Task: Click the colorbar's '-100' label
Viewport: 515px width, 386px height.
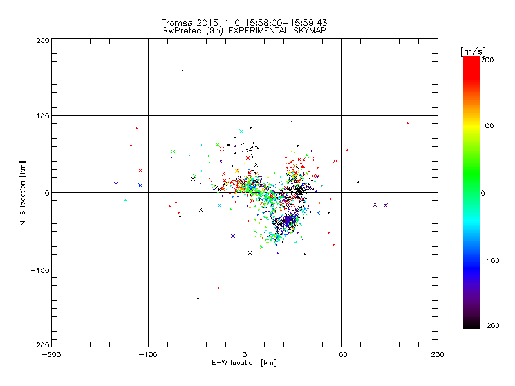Action: [490, 261]
